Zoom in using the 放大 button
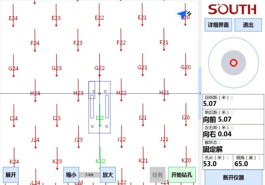The image size is (265, 185). (x=108, y=175)
